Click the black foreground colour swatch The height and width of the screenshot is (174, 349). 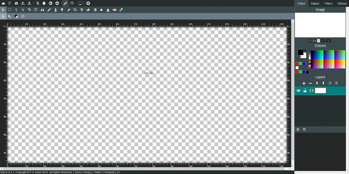click(x=301, y=52)
